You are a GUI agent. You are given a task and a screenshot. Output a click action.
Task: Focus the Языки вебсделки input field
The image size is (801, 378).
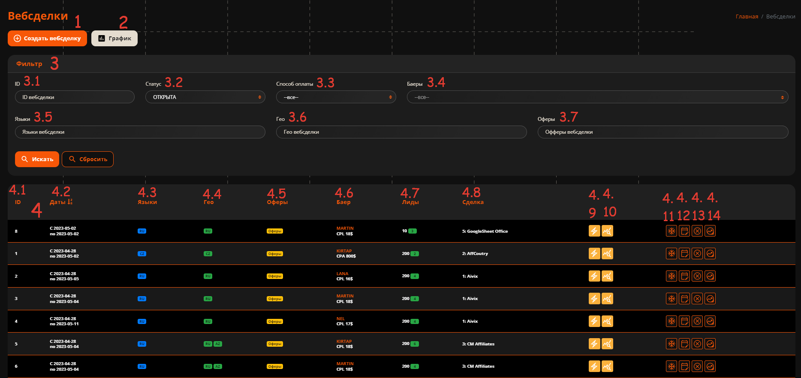(x=140, y=132)
